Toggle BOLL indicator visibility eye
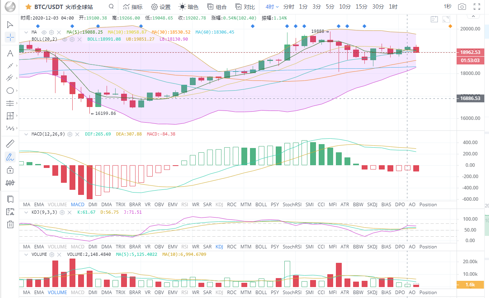 [65, 39]
